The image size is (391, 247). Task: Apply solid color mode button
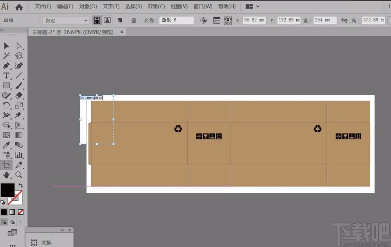pyautogui.click(x=4, y=212)
